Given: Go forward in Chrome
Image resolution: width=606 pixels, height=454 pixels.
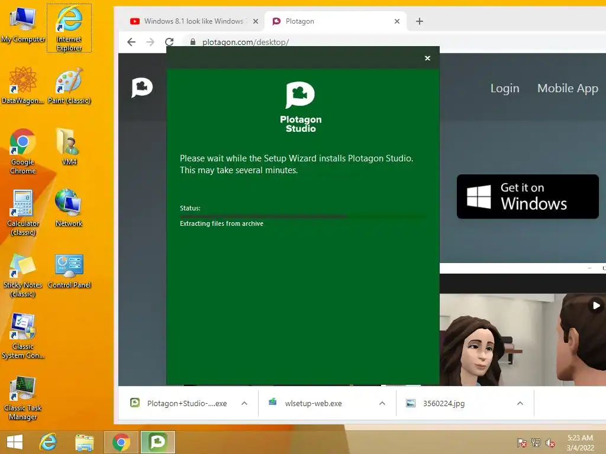Looking at the screenshot, I should 150,42.
